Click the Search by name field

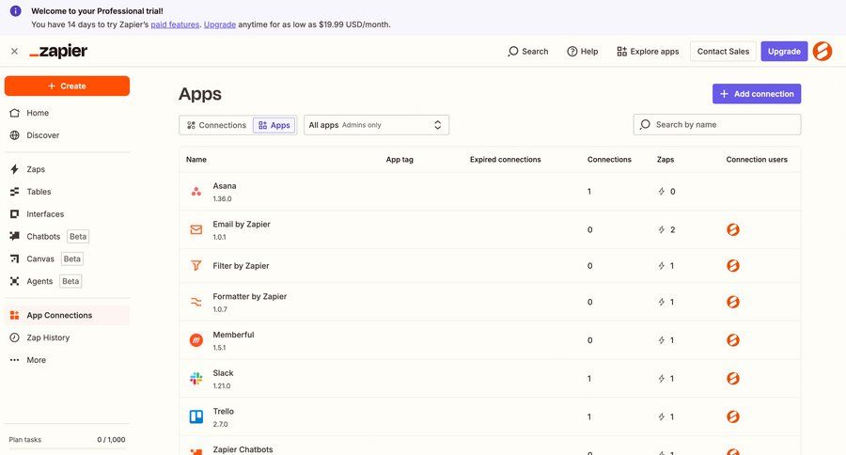717,125
